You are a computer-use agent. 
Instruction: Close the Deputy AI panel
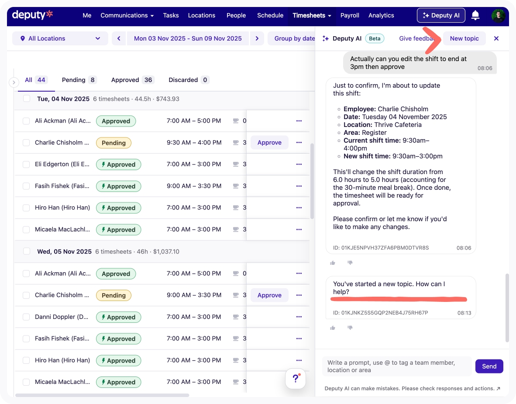pos(496,38)
